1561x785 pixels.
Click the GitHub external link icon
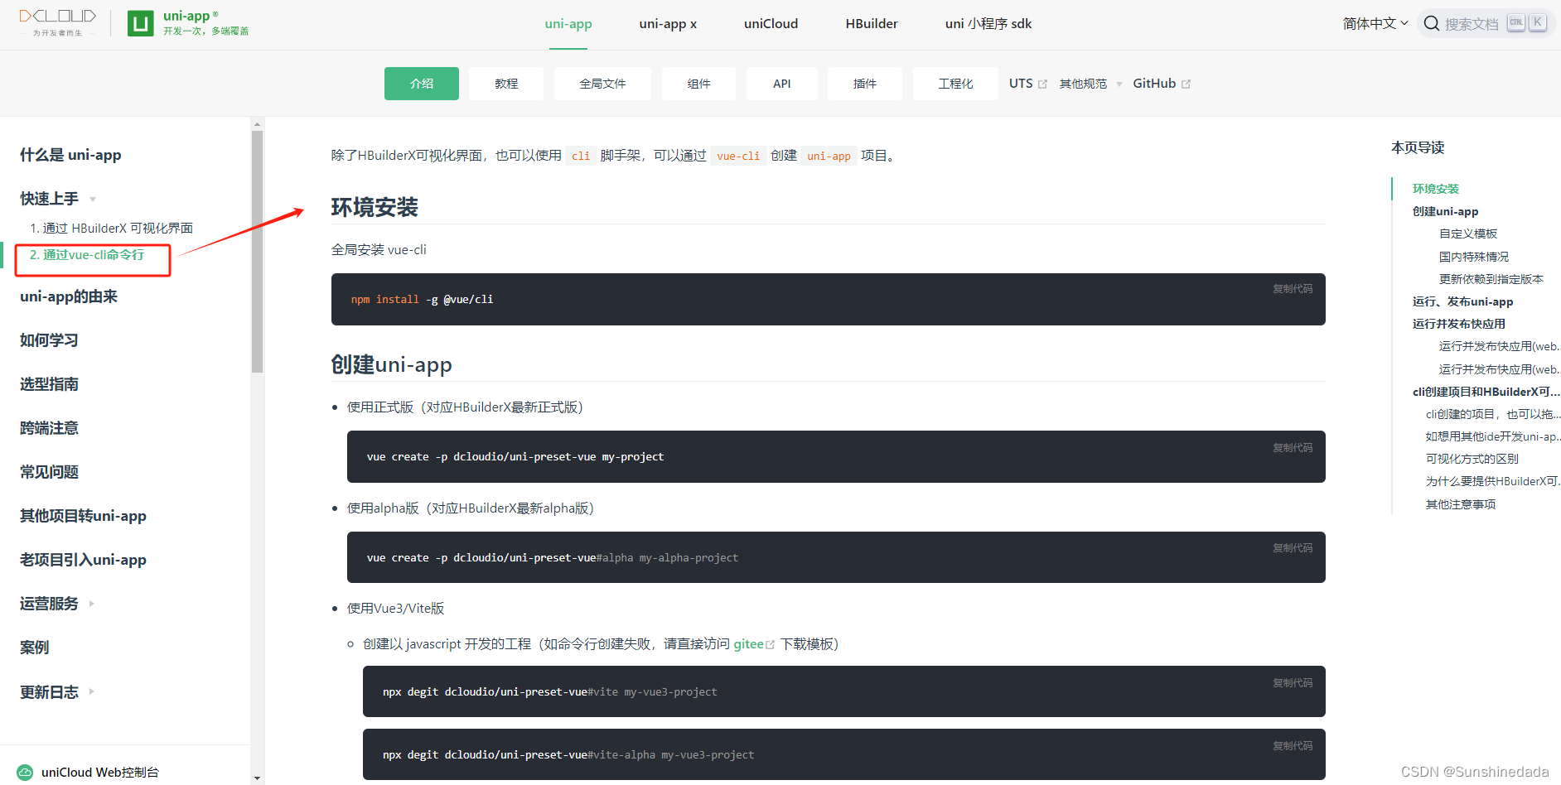click(x=1186, y=84)
